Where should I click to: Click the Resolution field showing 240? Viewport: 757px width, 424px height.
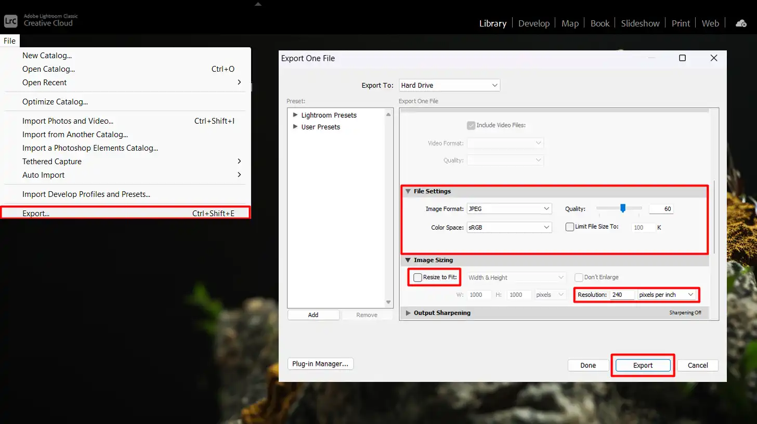(x=622, y=295)
